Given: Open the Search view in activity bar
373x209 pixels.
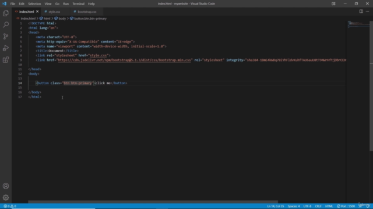Looking at the screenshot, I should pos(6,24).
